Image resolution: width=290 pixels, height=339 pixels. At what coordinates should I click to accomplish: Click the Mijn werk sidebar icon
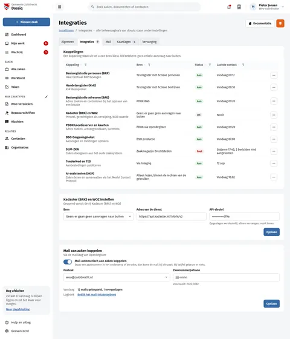(x=7, y=43)
